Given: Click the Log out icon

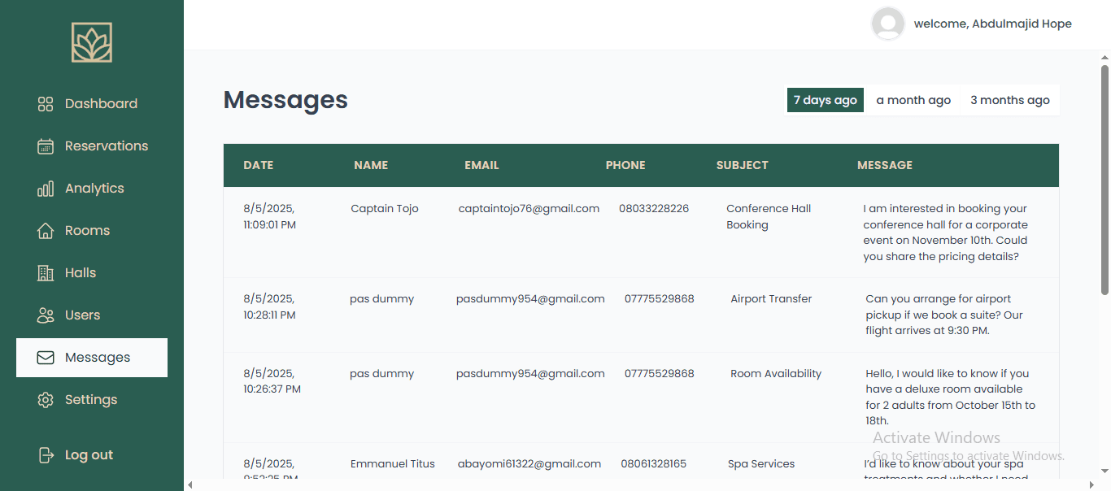Looking at the screenshot, I should (x=45, y=454).
